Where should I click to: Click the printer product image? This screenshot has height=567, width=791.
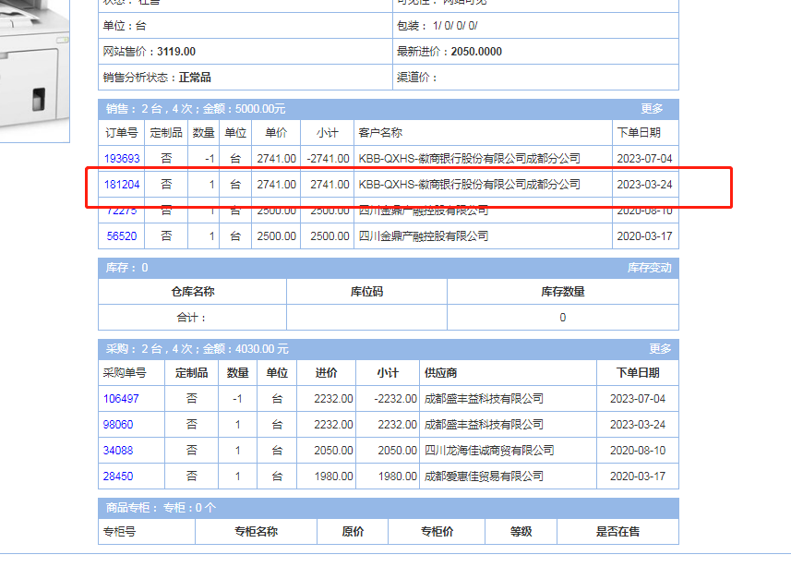34,71
